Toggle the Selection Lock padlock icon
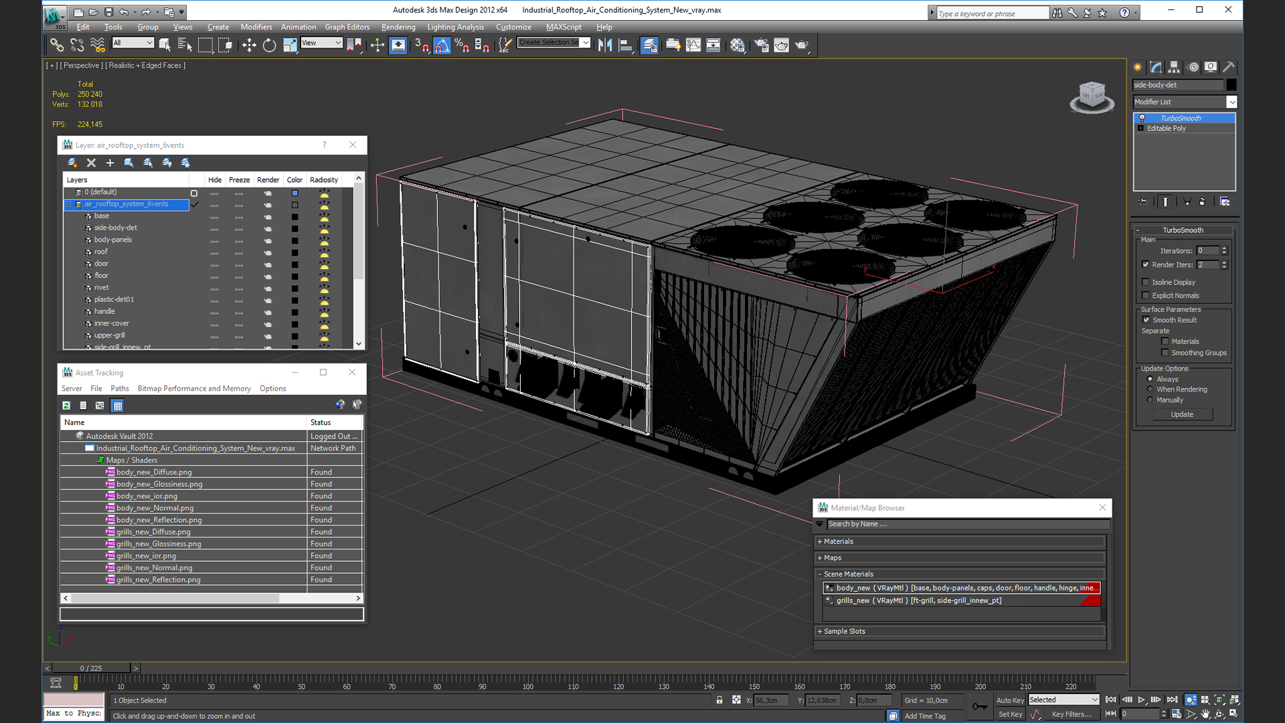The image size is (1285, 723). [x=719, y=700]
